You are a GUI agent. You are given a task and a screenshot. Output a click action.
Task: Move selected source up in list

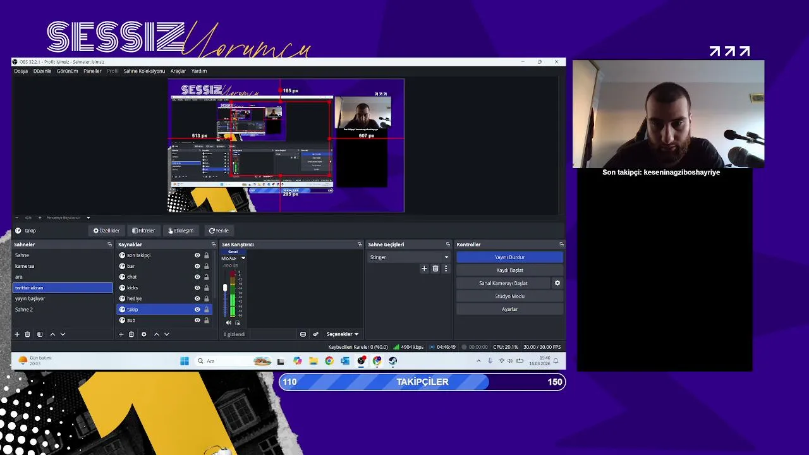click(157, 334)
